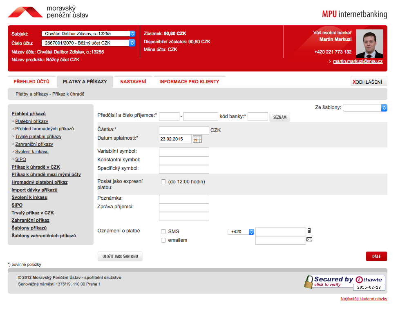This screenshot has height=310, width=398.
Task: Enable express payment checkbox
Action: pos(163,182)
